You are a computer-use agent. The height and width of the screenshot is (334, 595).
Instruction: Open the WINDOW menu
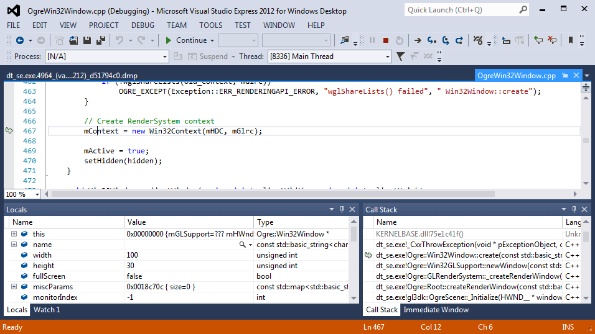point(279,25)
